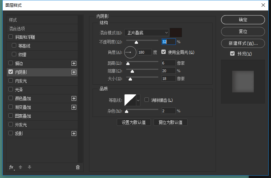Click the angle dial control
Viewport: 271px width, 178px height.
pyautogui.click(x=130, y=52)
